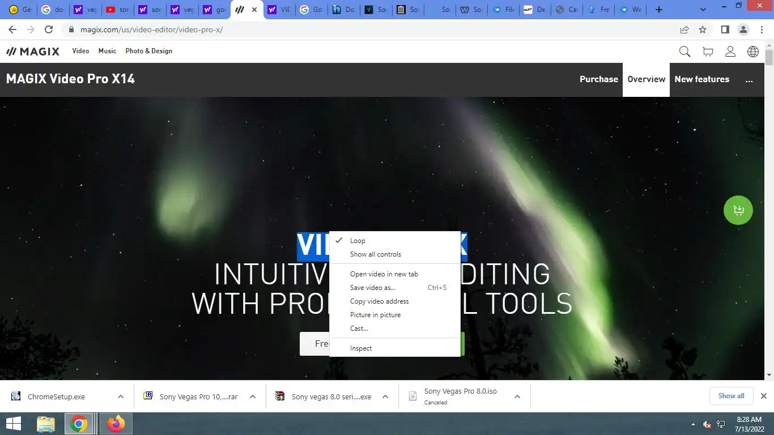The width and height of the screenshot is (774, 435).
Task: Open the MAGIX site search
Action: pyautogui.click(x=684, y=52)
